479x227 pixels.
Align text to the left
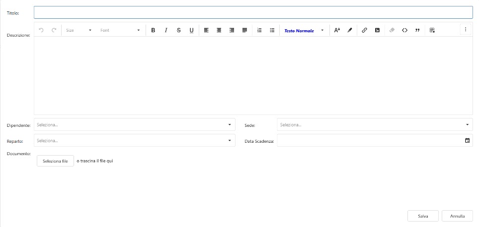206,30
